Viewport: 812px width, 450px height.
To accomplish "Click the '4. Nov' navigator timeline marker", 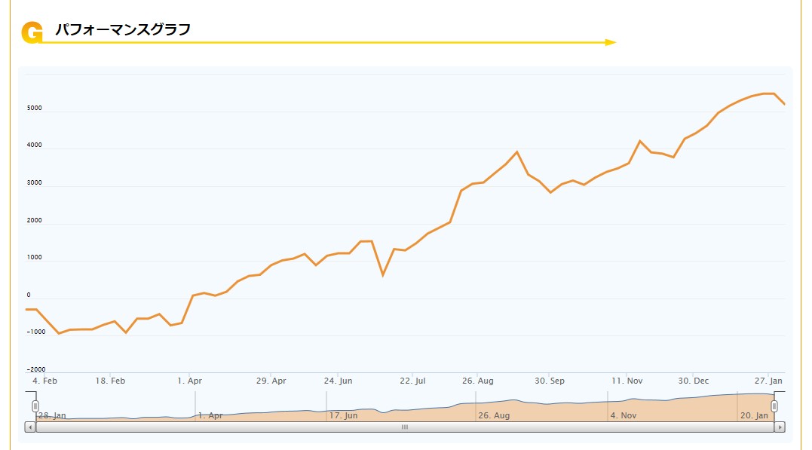I will pos(624,415).
